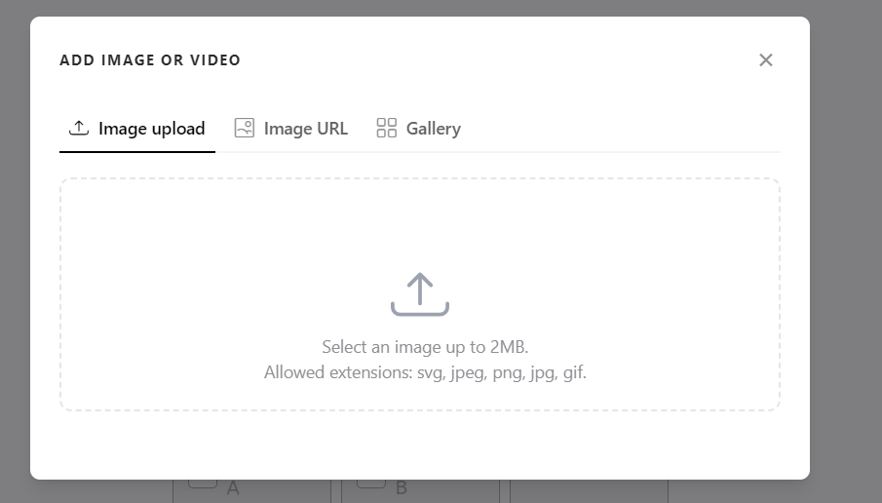Click the grid icon beside Gallery
The image size is (882, 503).
[387, 128]
